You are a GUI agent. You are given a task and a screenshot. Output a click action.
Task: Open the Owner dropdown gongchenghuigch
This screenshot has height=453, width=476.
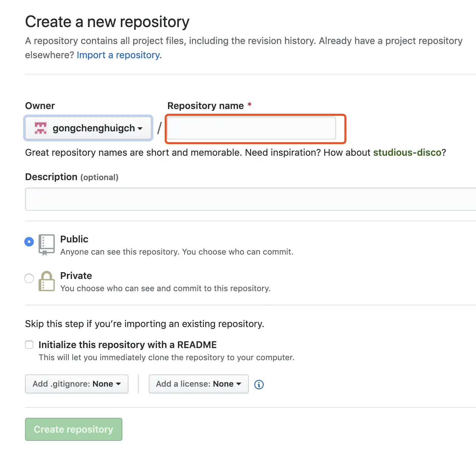point(88,128)
